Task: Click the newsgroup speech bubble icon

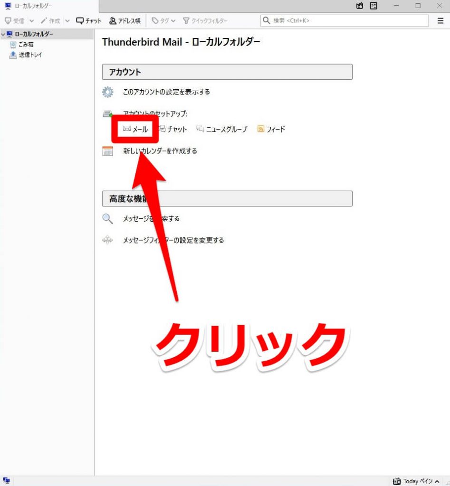Action: 200,128
